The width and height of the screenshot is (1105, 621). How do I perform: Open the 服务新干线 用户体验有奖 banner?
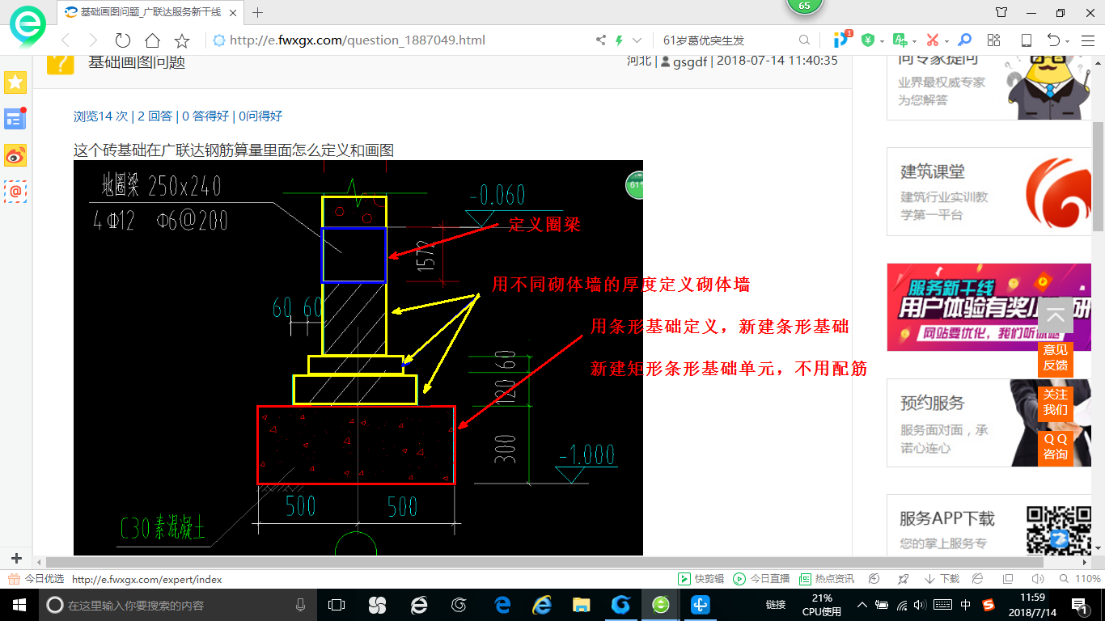(x=989, y=307)
